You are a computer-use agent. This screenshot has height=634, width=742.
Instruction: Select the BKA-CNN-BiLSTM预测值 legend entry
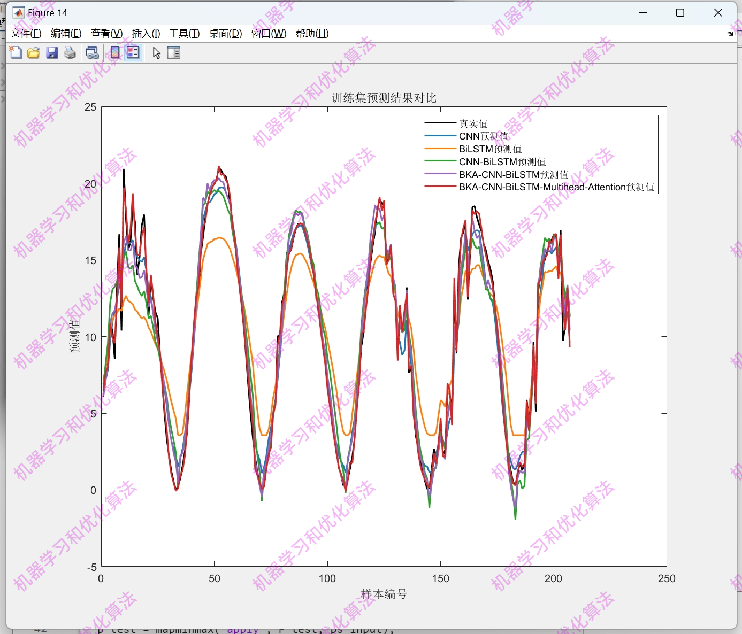point(514,174)
